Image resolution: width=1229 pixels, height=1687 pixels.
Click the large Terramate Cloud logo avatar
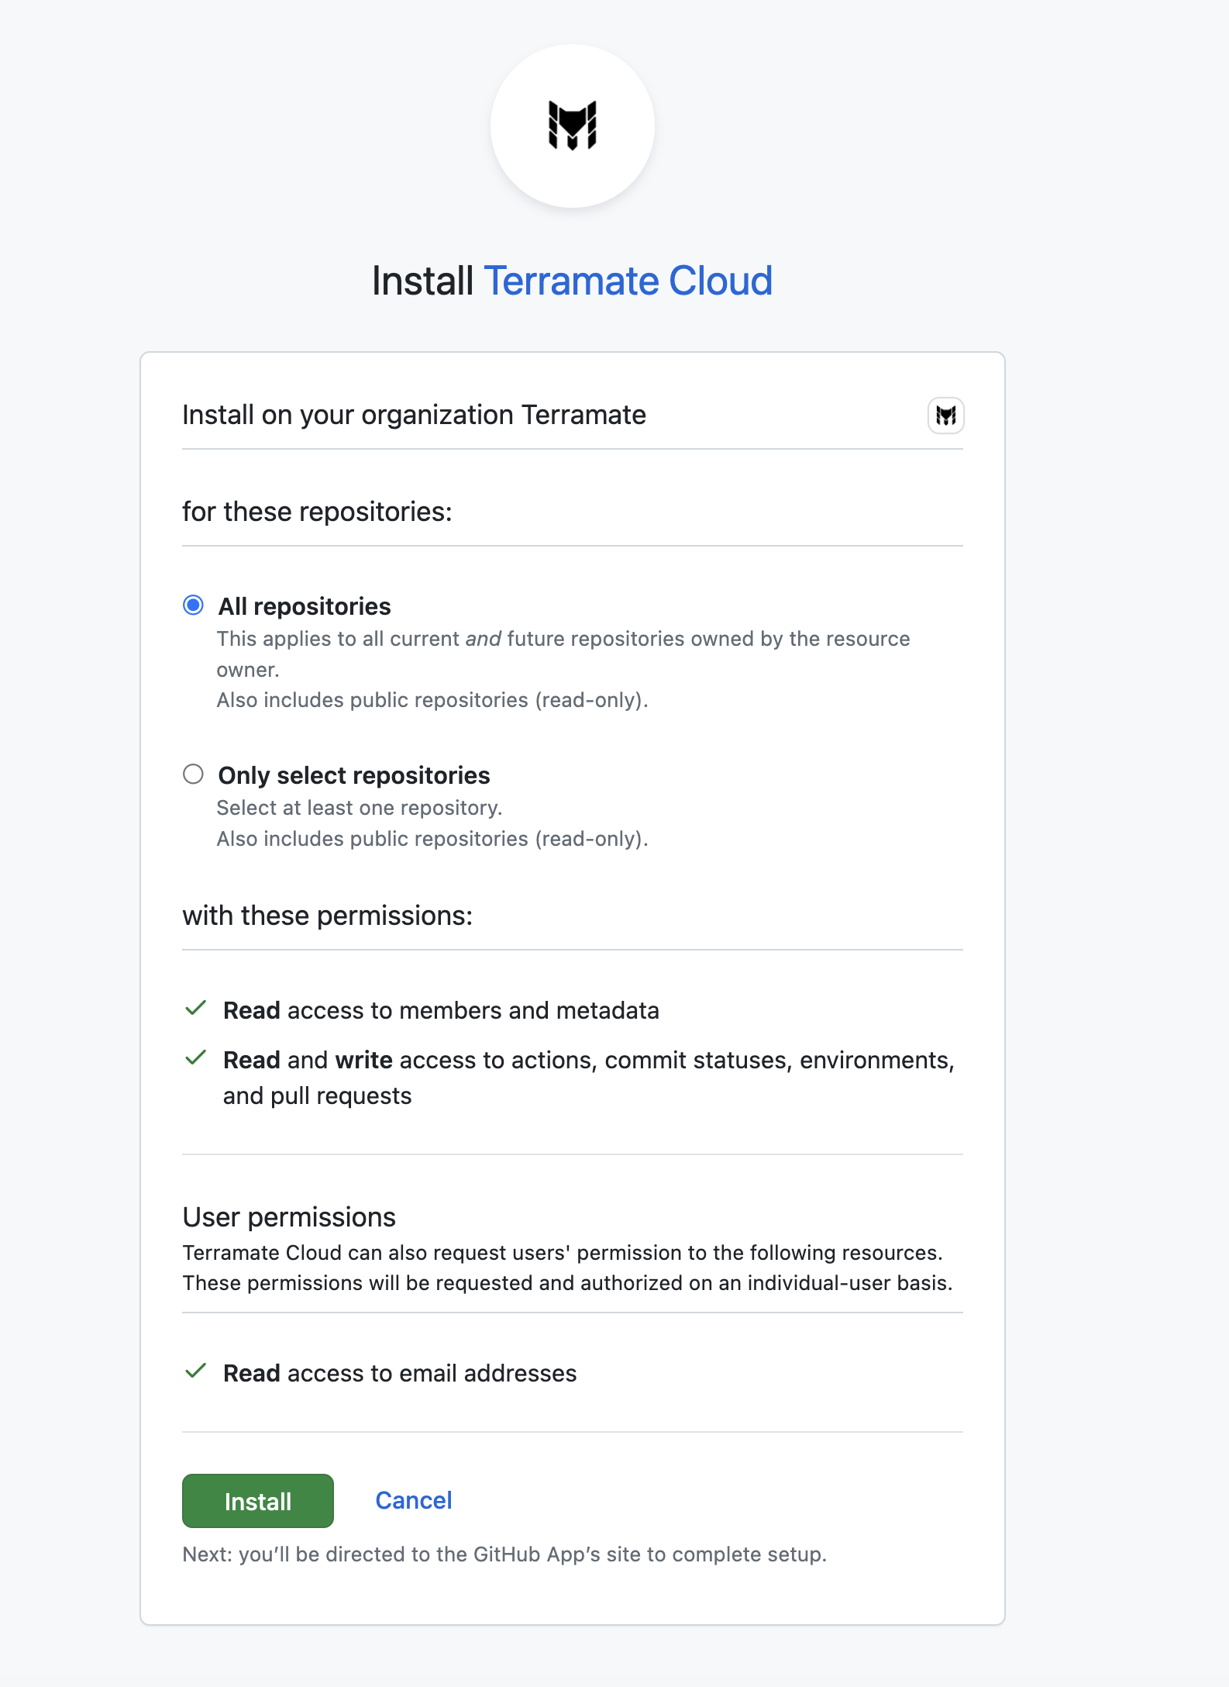(x=573, y=126)
